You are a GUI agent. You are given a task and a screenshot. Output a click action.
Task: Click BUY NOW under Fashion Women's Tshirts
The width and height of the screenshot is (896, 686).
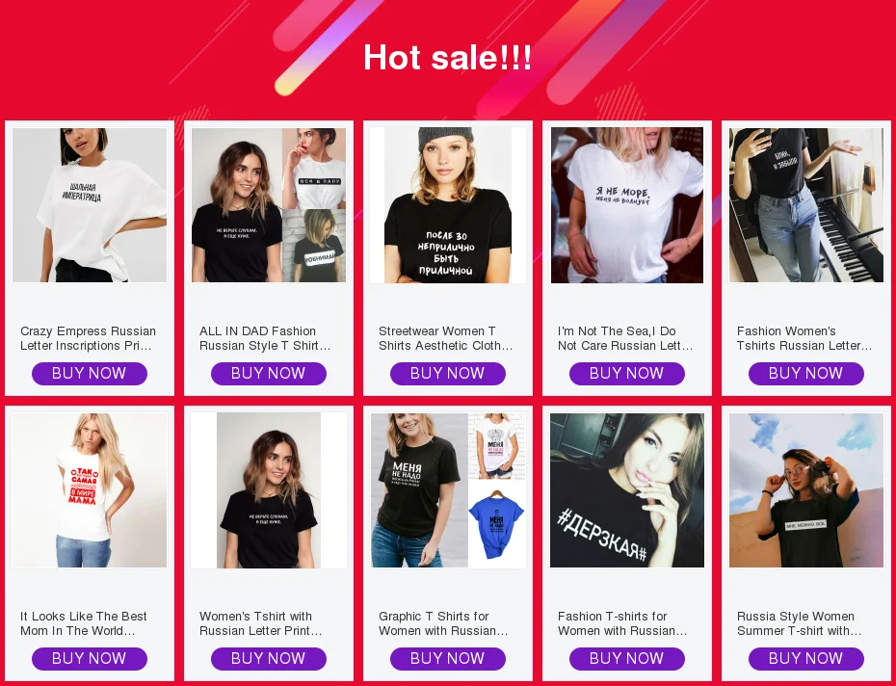pyautogui.click(x=805, y=373)
